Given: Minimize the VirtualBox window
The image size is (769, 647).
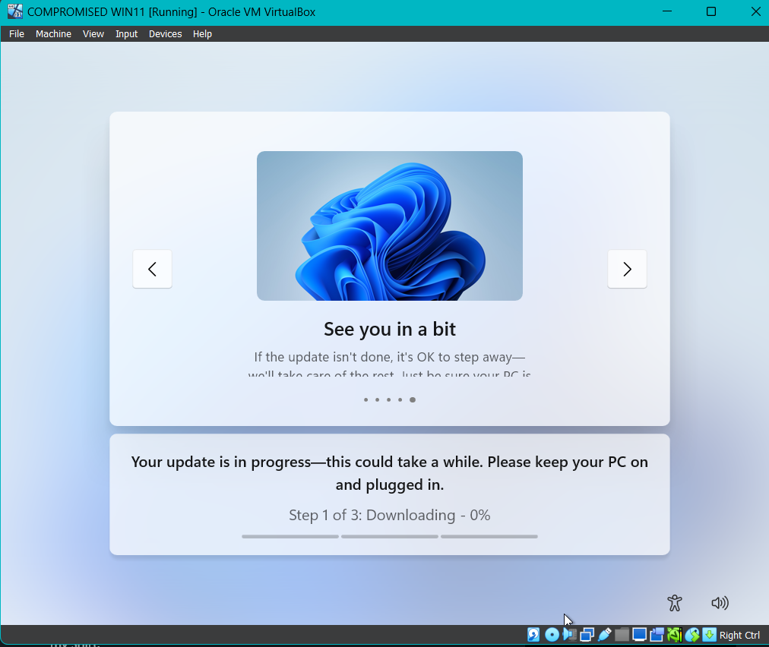Looking at the screenshot, I should point(667,11).
